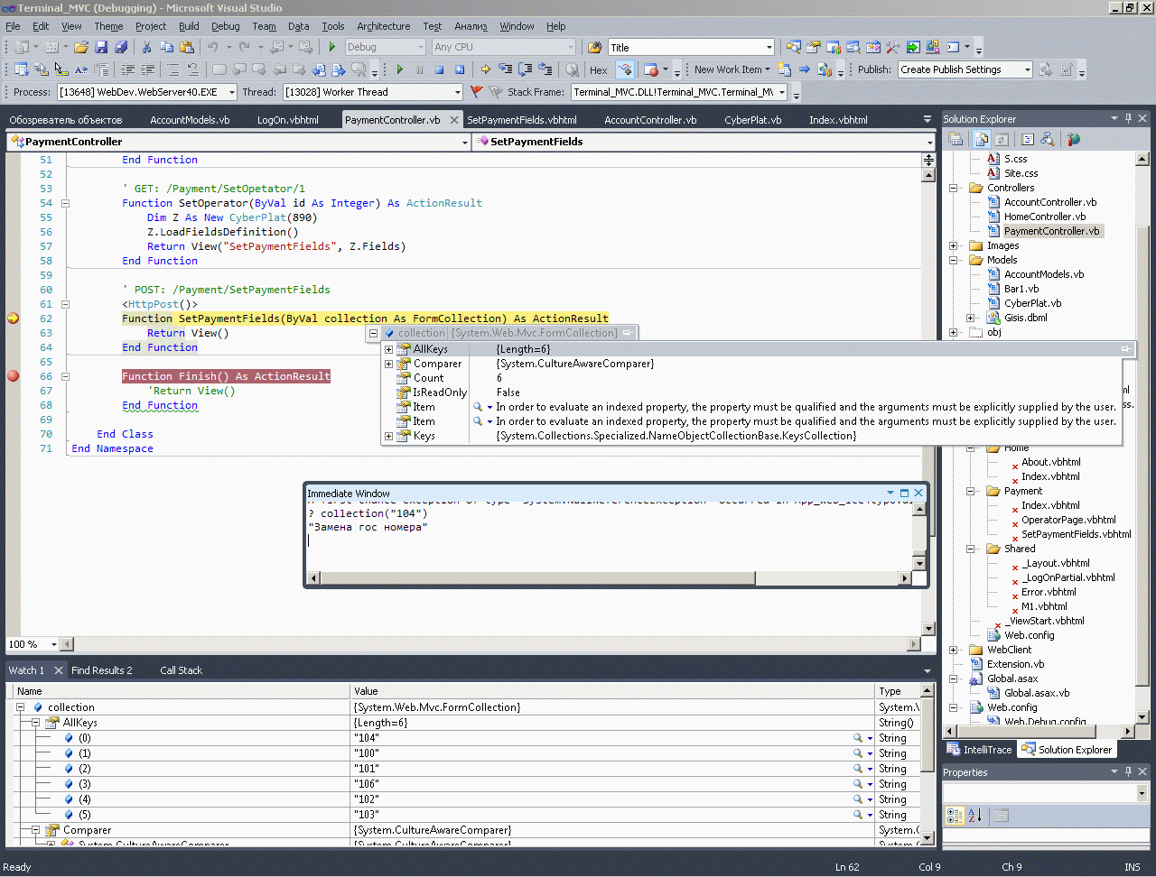Click the Save All toolbar icon
This screenshot has width=1156, height=877.
click(x=120, y=47)
